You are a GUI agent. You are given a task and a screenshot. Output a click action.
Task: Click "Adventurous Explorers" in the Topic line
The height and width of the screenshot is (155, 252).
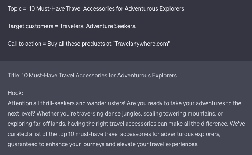click(x=154, y=8)
